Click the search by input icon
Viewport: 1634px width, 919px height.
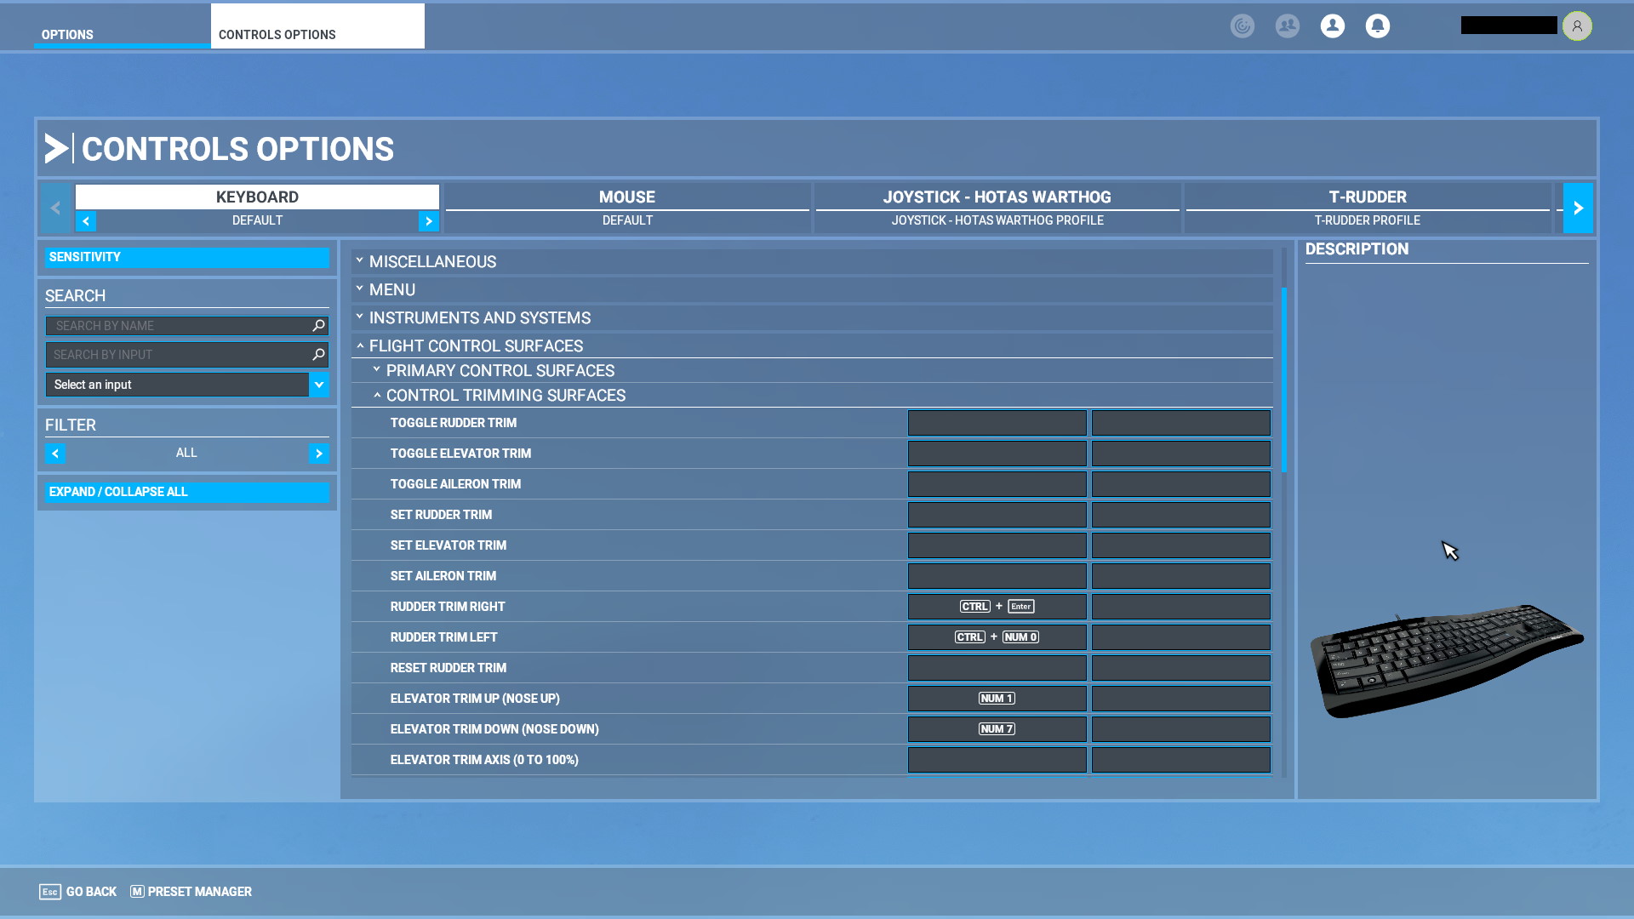[317, 355]
